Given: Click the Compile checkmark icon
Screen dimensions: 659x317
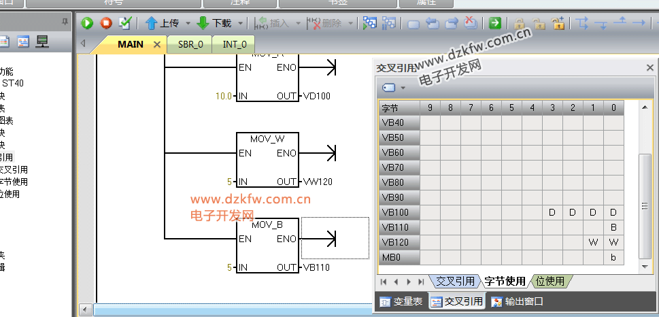Looking at the screenshot, I should (x=124, y=23).
